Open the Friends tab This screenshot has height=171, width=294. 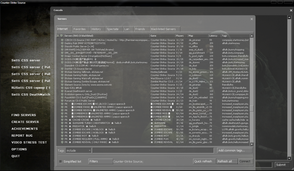tap(142, 29)
